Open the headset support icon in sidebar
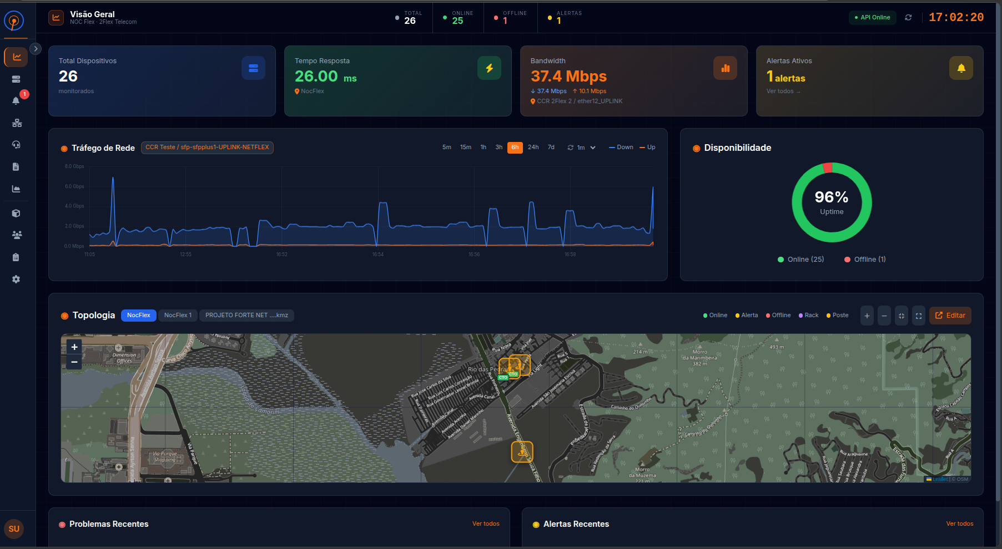 [x=16, y=145]
